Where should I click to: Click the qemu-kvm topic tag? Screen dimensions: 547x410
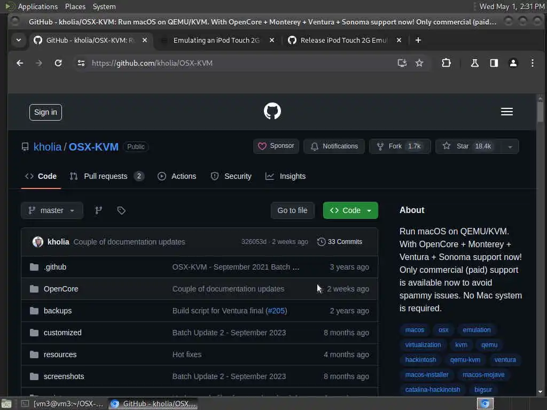pos(465,360)
